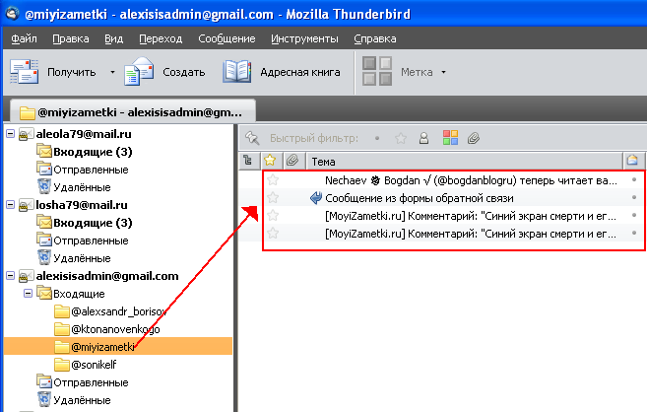Open Удалённые under alexisisadmin@gmail.com
Screen dimensions: 647x412
[82, 400]
